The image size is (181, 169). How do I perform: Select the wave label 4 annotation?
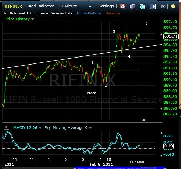(129, 56)
